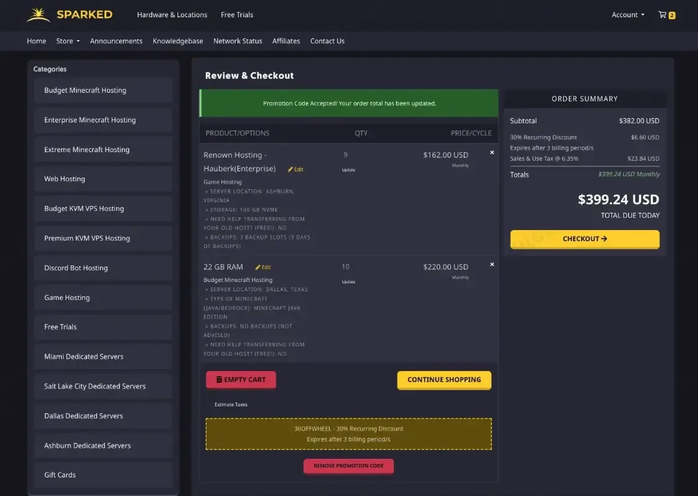Select Dallas Dedicated Servers category
Viewport: 698px width, 496px height.
click(103, 416)
